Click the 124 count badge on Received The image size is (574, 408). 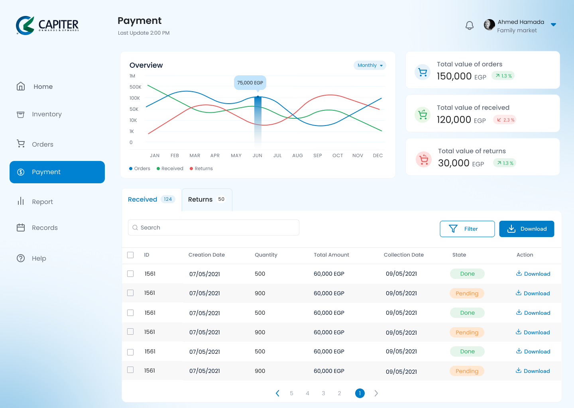[168, 199]
